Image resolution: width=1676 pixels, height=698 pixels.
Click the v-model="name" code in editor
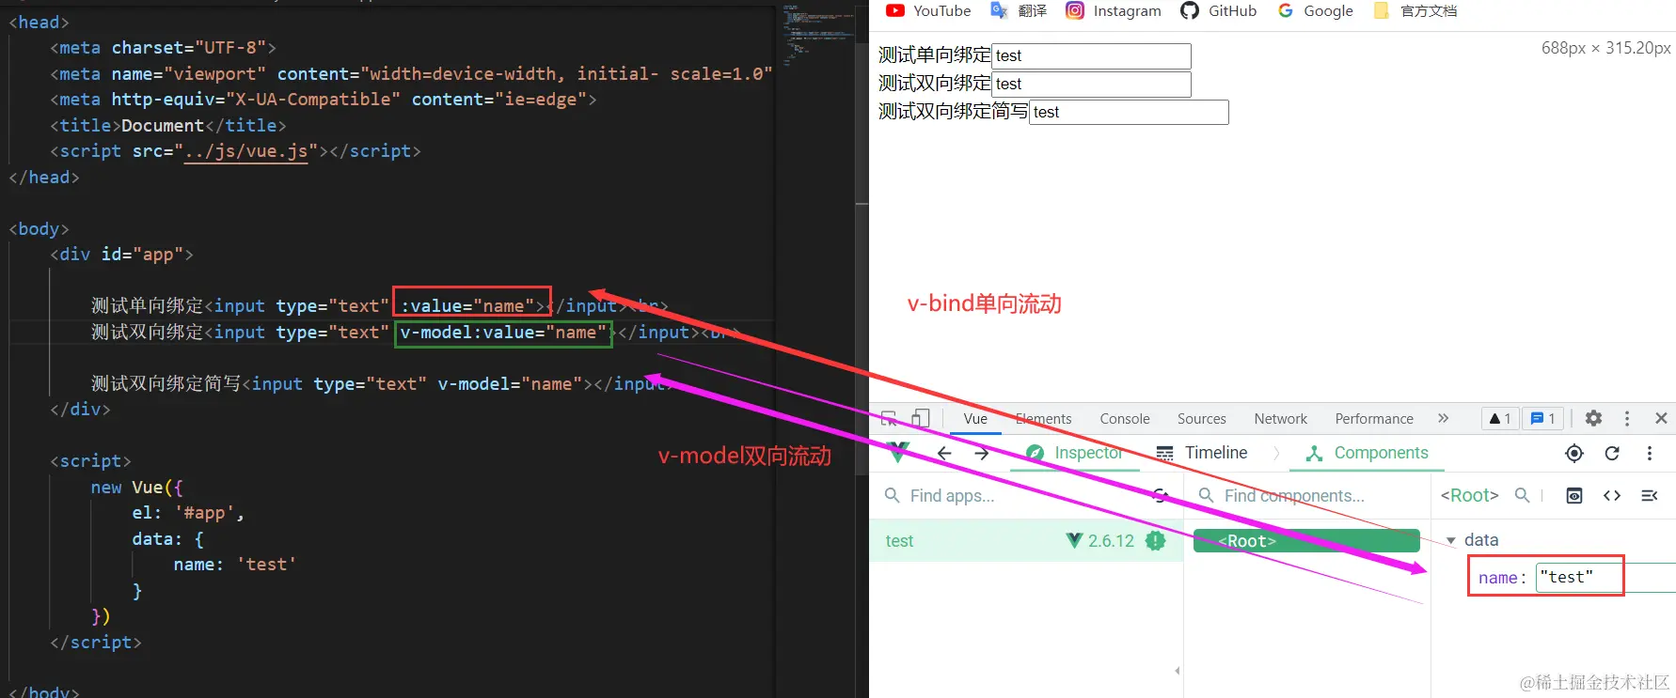tap(510, 384)
